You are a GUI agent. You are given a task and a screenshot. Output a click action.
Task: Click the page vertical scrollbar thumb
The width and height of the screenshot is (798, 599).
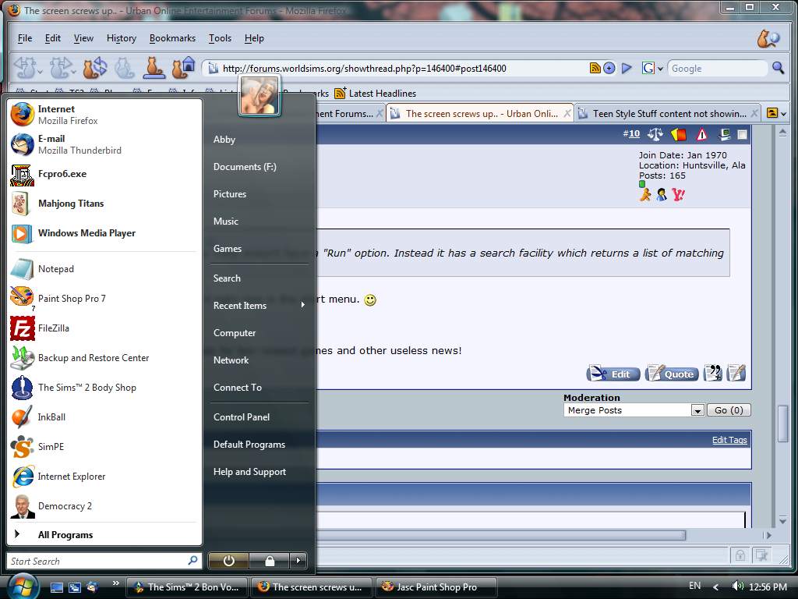[x=782, y=424]
